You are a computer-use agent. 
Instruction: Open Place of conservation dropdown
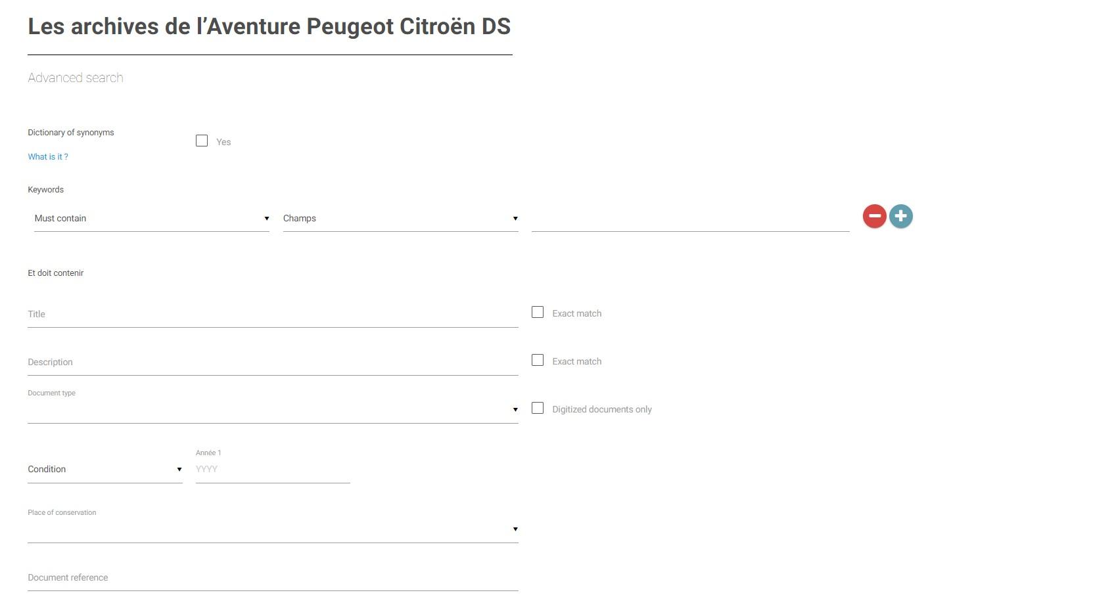tap(272, 529)
